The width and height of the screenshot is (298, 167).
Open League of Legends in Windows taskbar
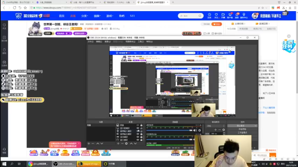[89, 164]
